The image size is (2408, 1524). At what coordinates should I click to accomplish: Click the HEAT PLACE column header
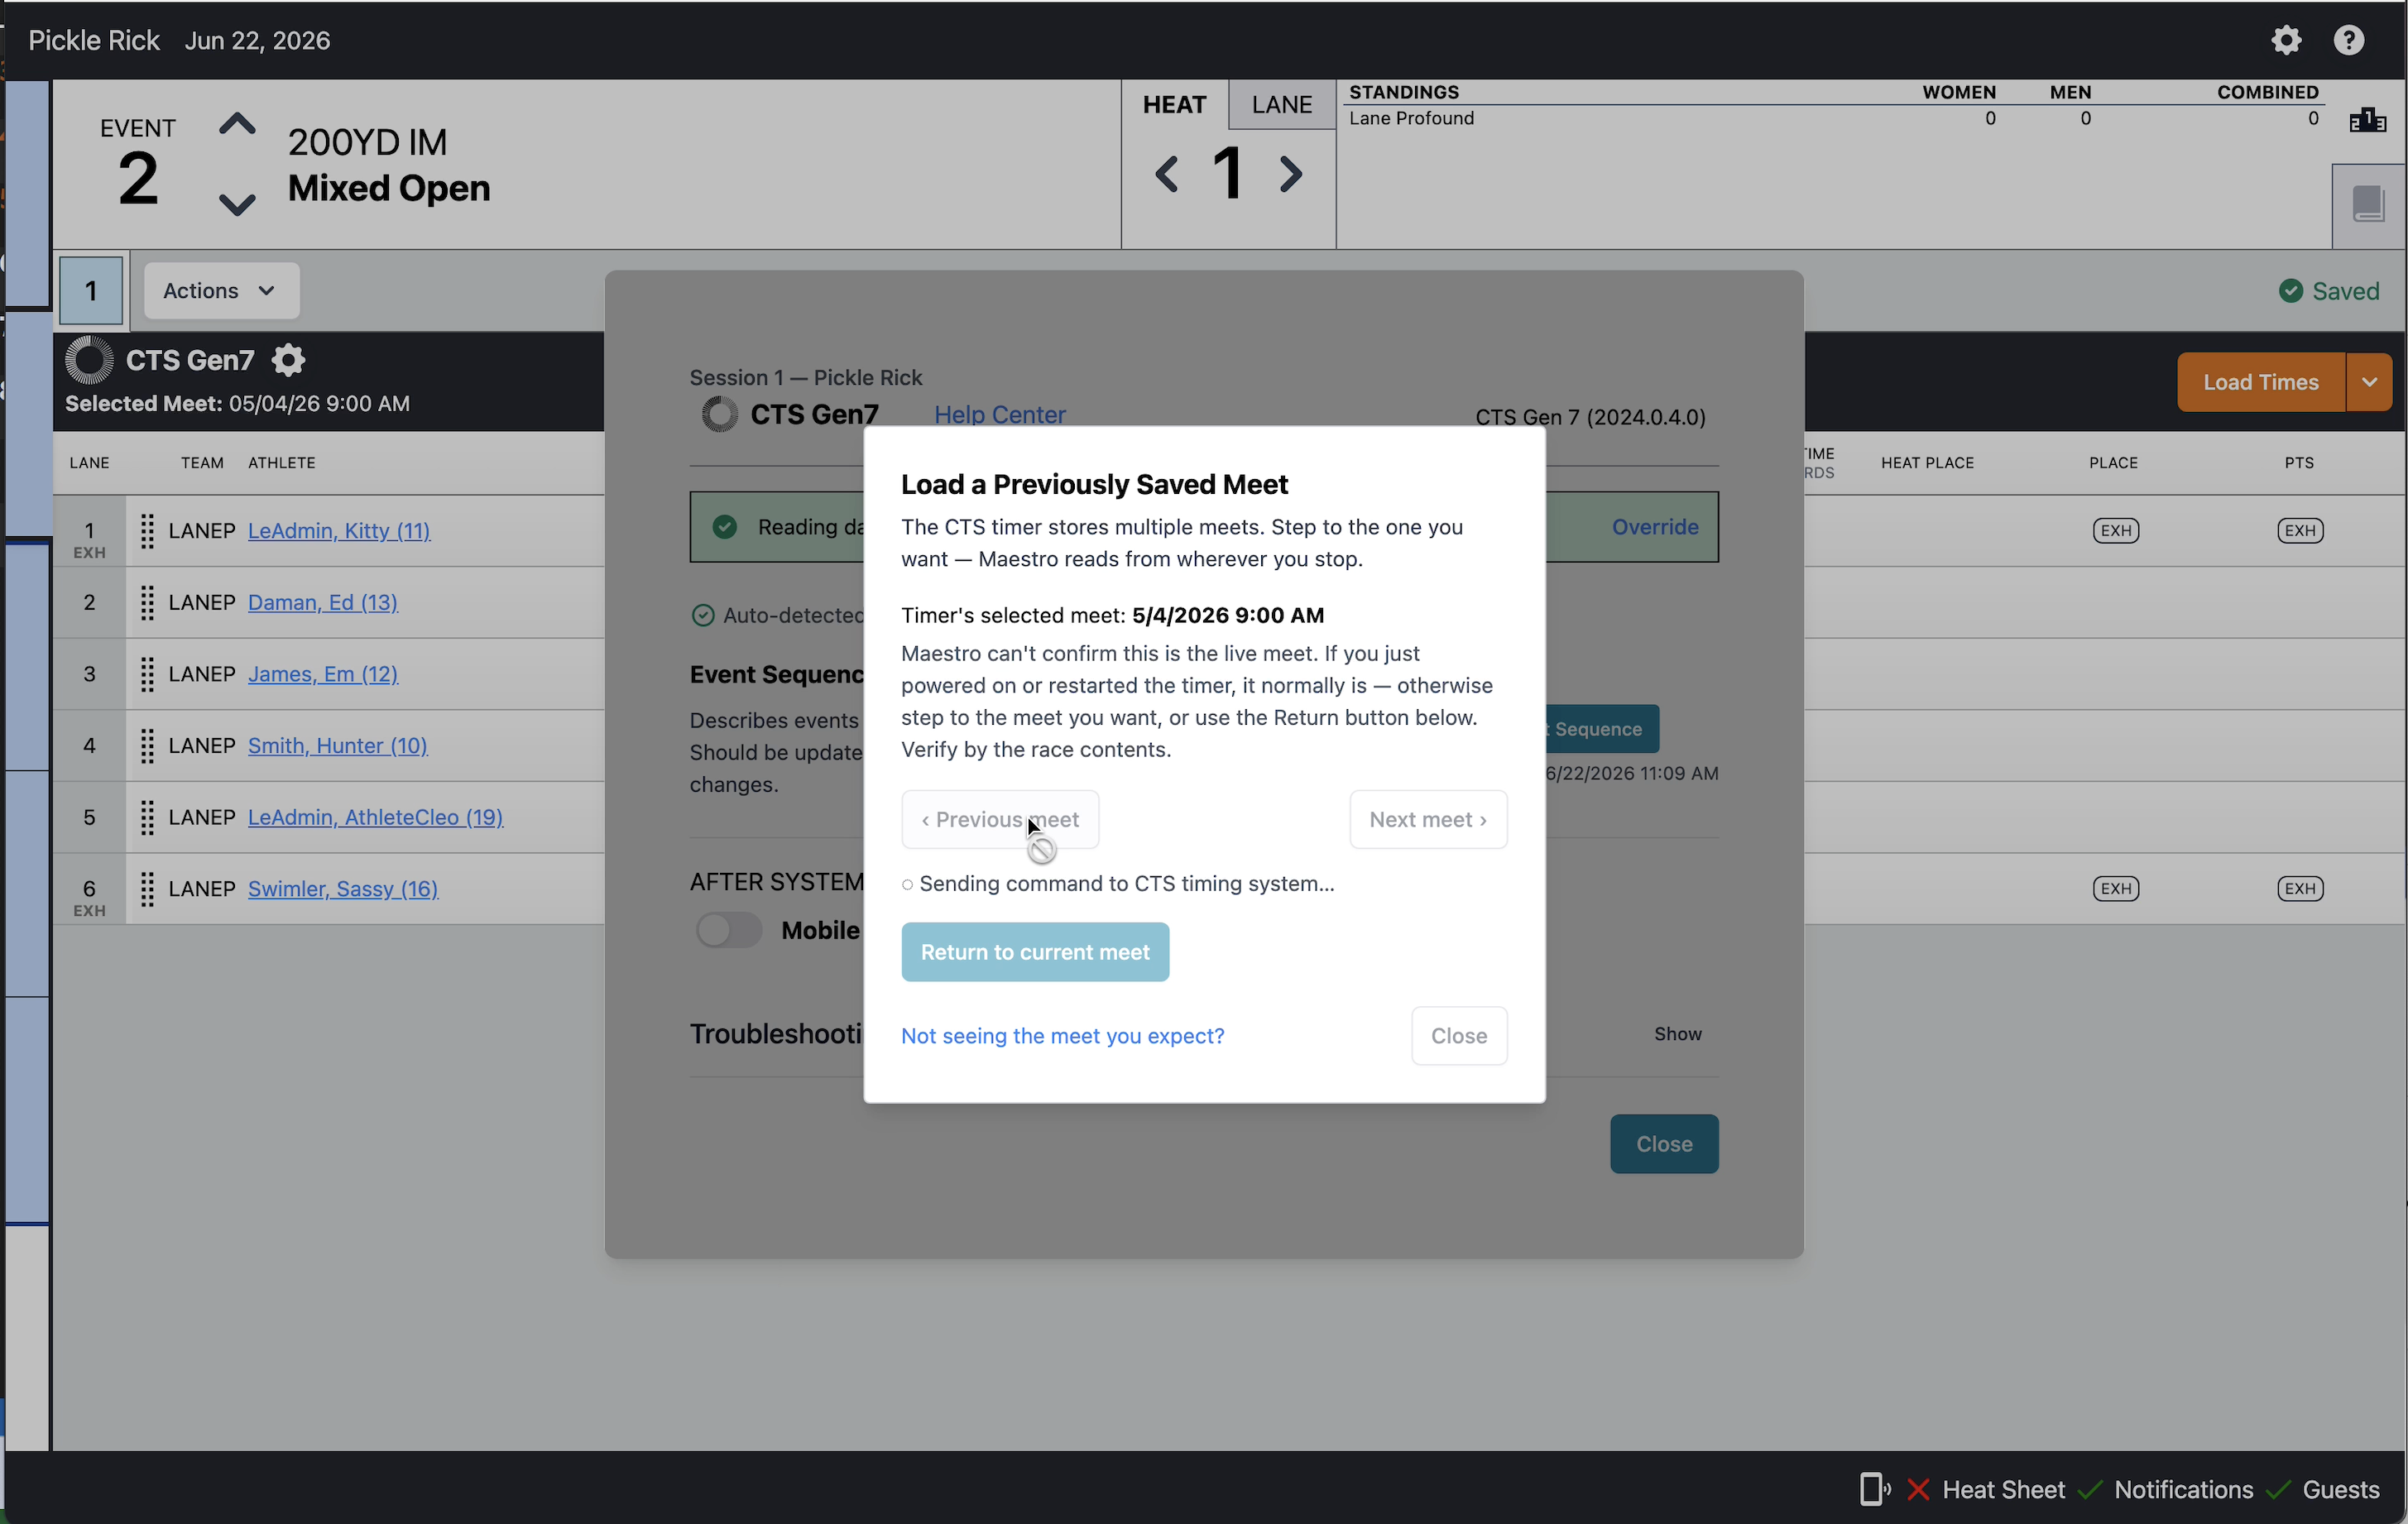[1927, 463]
